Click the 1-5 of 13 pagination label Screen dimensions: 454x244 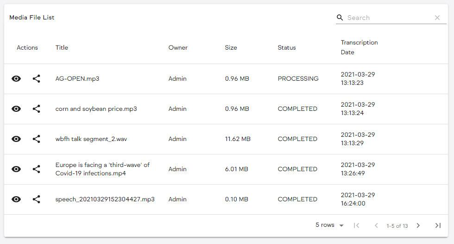click(x=397, y=226)
